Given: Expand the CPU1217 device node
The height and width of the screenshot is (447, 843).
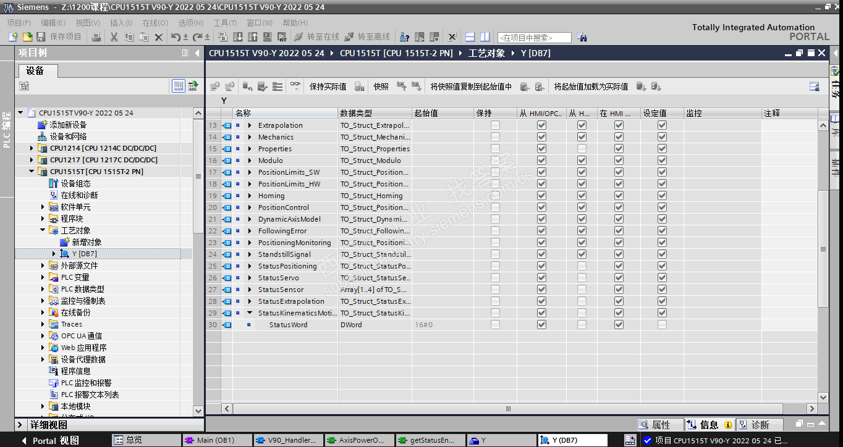Looking at the screenshot, I should click(32, 160).
